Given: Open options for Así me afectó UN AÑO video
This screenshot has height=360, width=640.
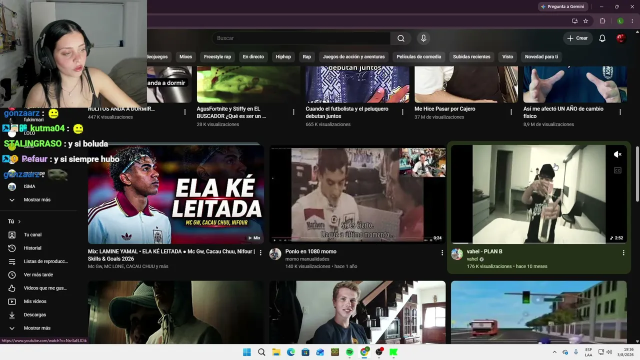Looking at the screenshot, I should click(x=620, y=112).
